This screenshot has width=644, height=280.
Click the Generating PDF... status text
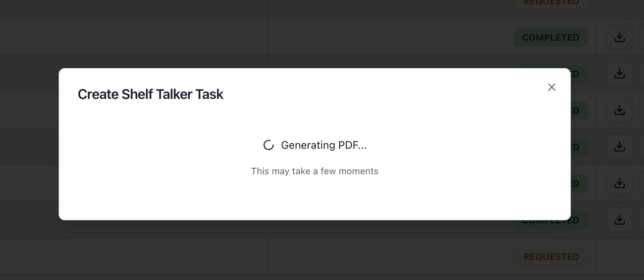tap(323, 145)
